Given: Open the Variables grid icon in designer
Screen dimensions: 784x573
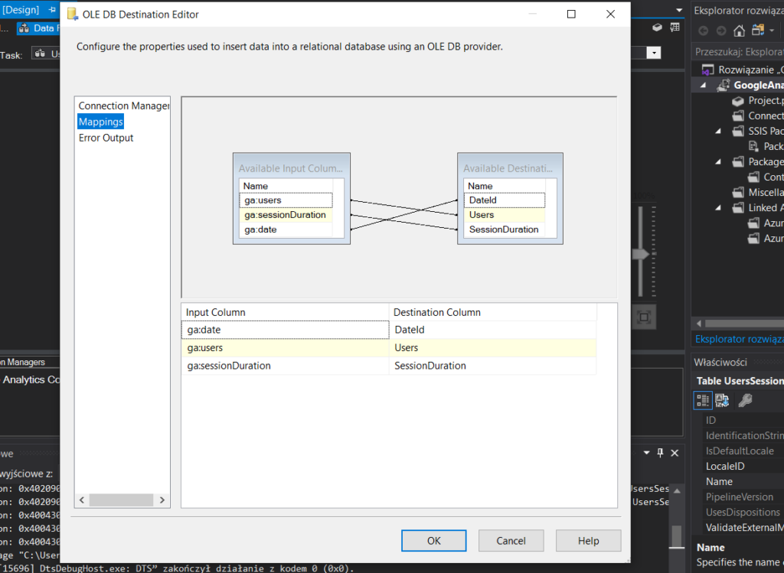Looking at the screenshot, I should coord(675,28).
